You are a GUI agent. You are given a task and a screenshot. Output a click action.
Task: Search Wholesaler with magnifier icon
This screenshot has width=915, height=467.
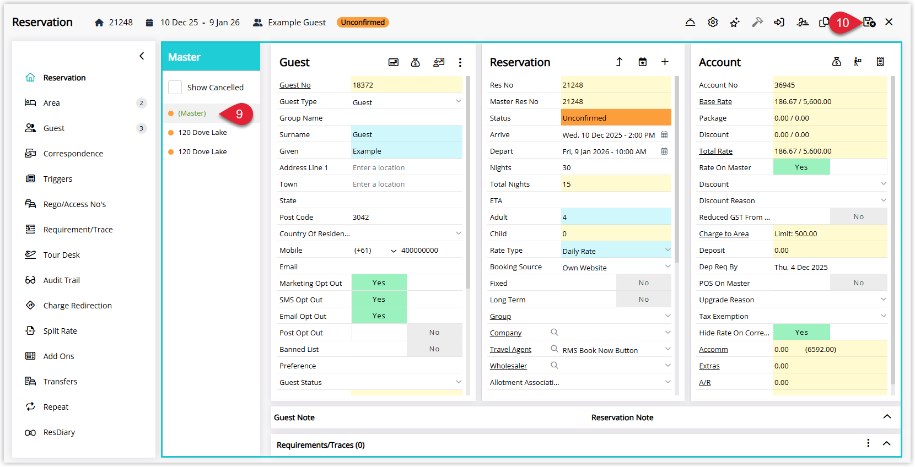pos(555,365)
